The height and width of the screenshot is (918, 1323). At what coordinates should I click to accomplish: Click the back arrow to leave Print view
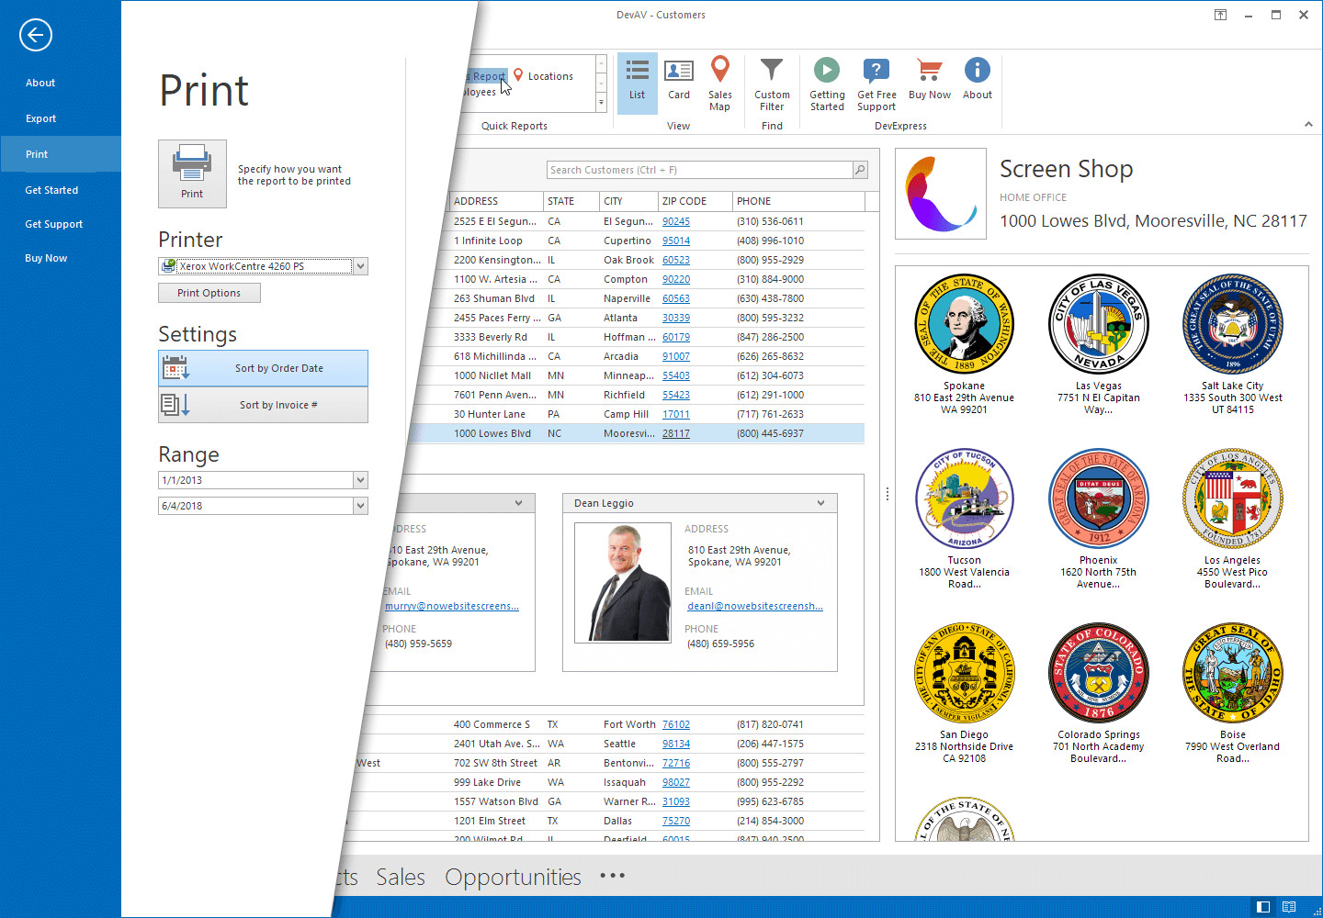click(x=35, y=35)
